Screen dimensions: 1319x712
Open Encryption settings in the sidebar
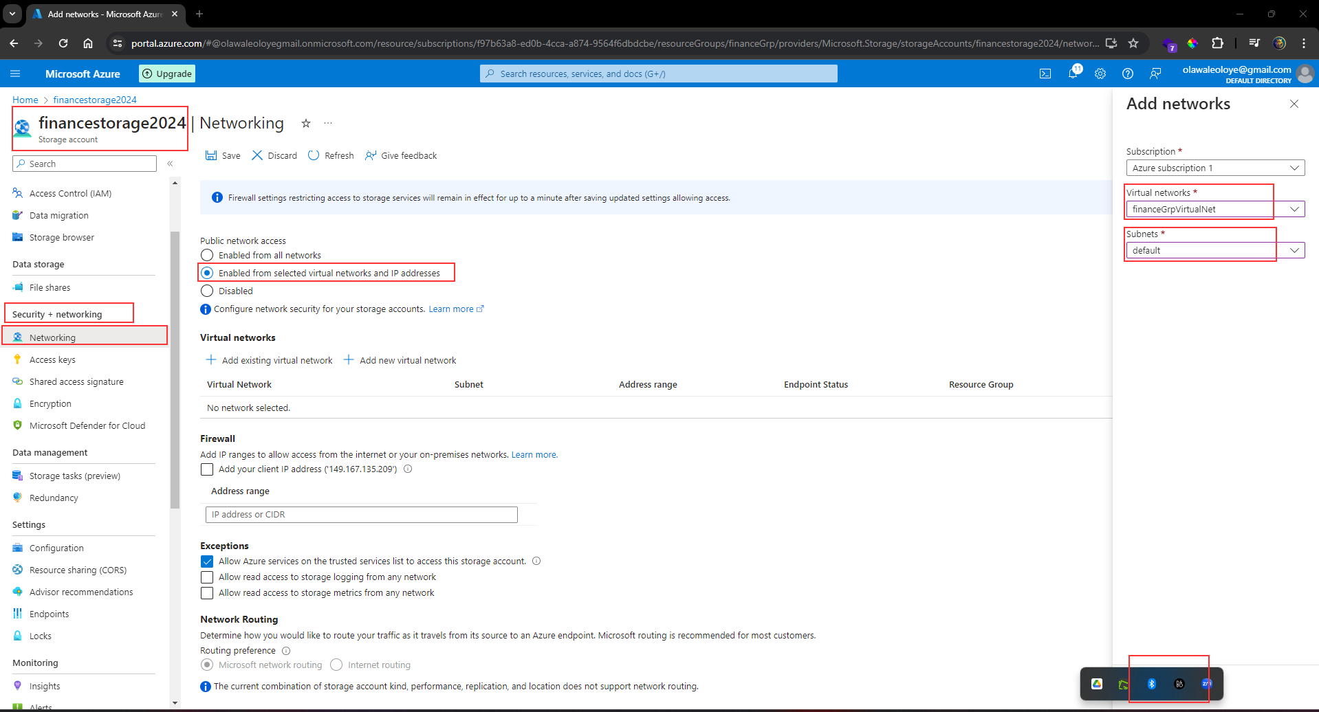(51, 403)
